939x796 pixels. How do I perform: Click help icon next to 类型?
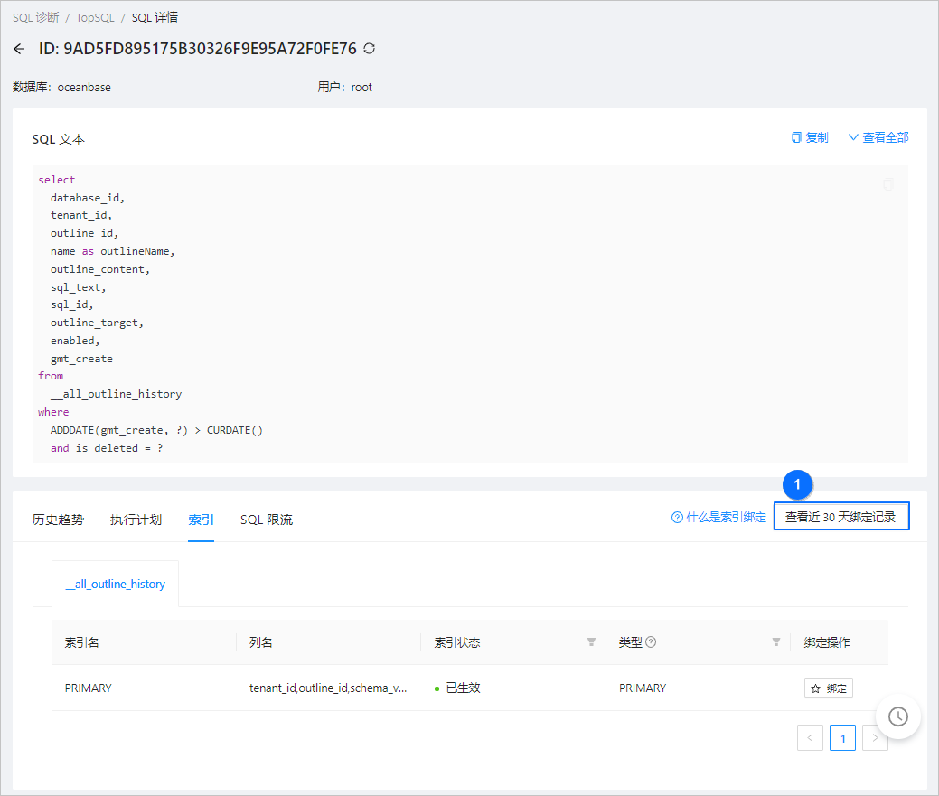click(651, 642)
